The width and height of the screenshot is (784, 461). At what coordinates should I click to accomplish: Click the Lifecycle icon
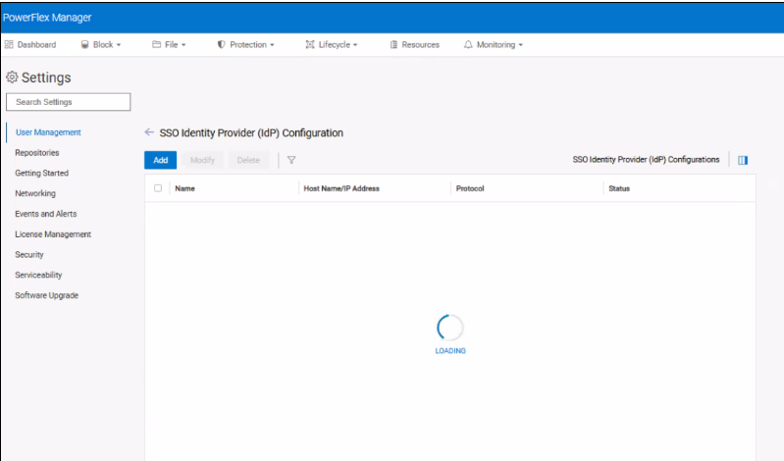310,44
